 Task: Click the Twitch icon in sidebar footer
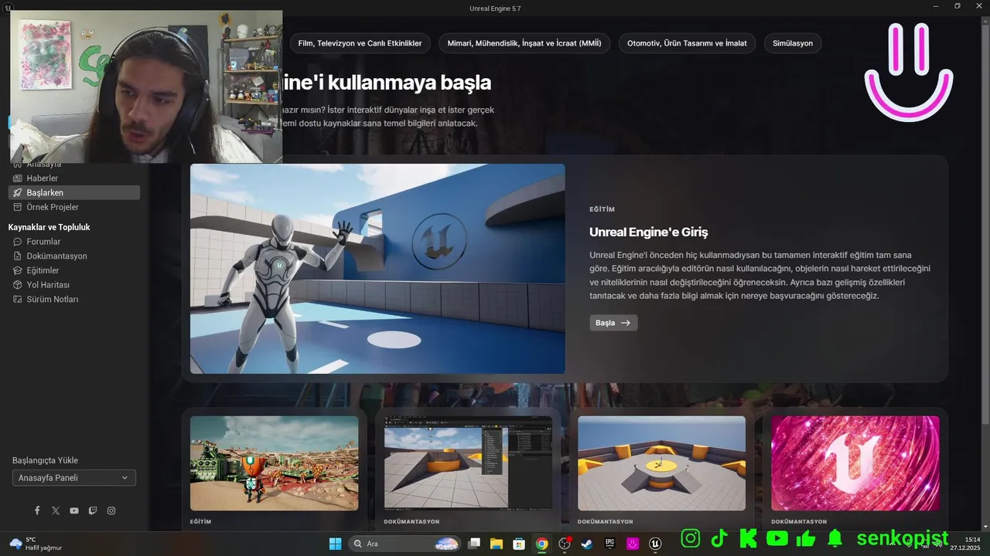[93, 510]
